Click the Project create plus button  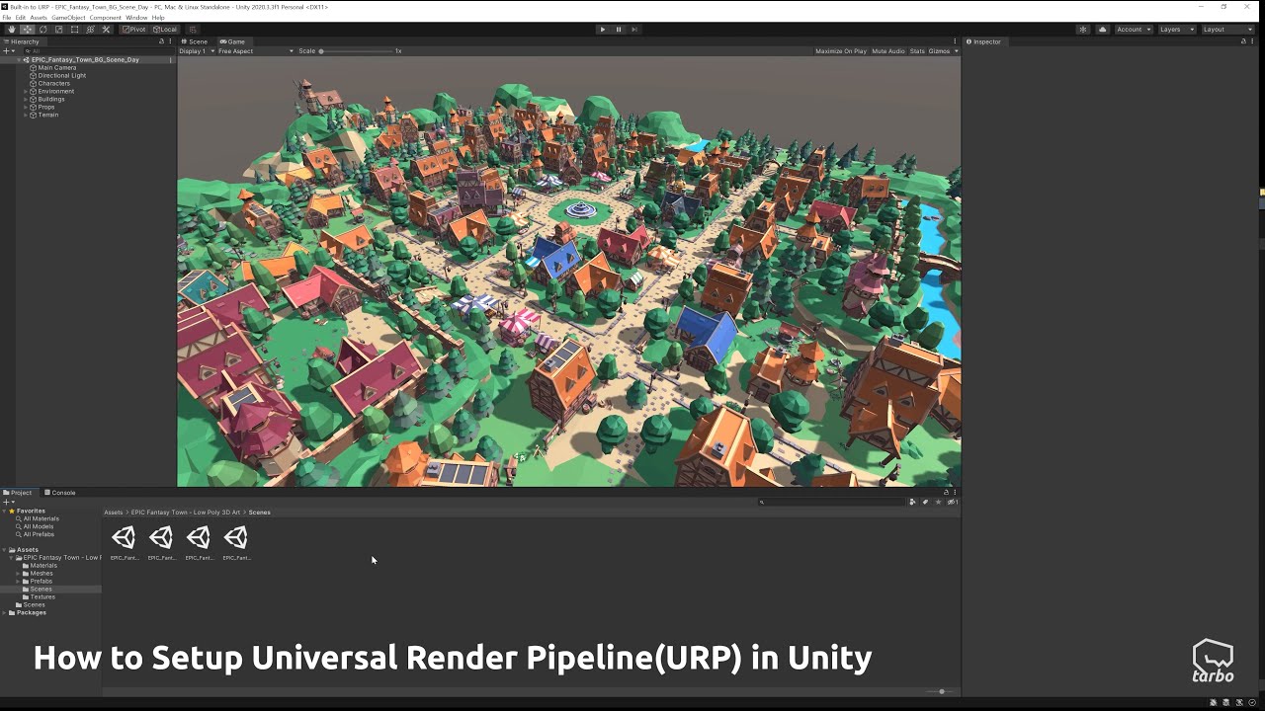(x=7, y=502)
